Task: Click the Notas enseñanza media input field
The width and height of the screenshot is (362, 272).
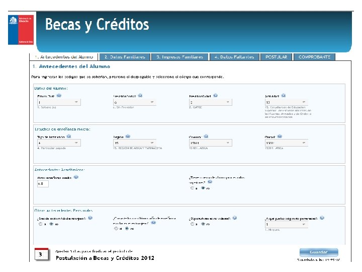Action: pyautogui.click(x=43, y=184)
